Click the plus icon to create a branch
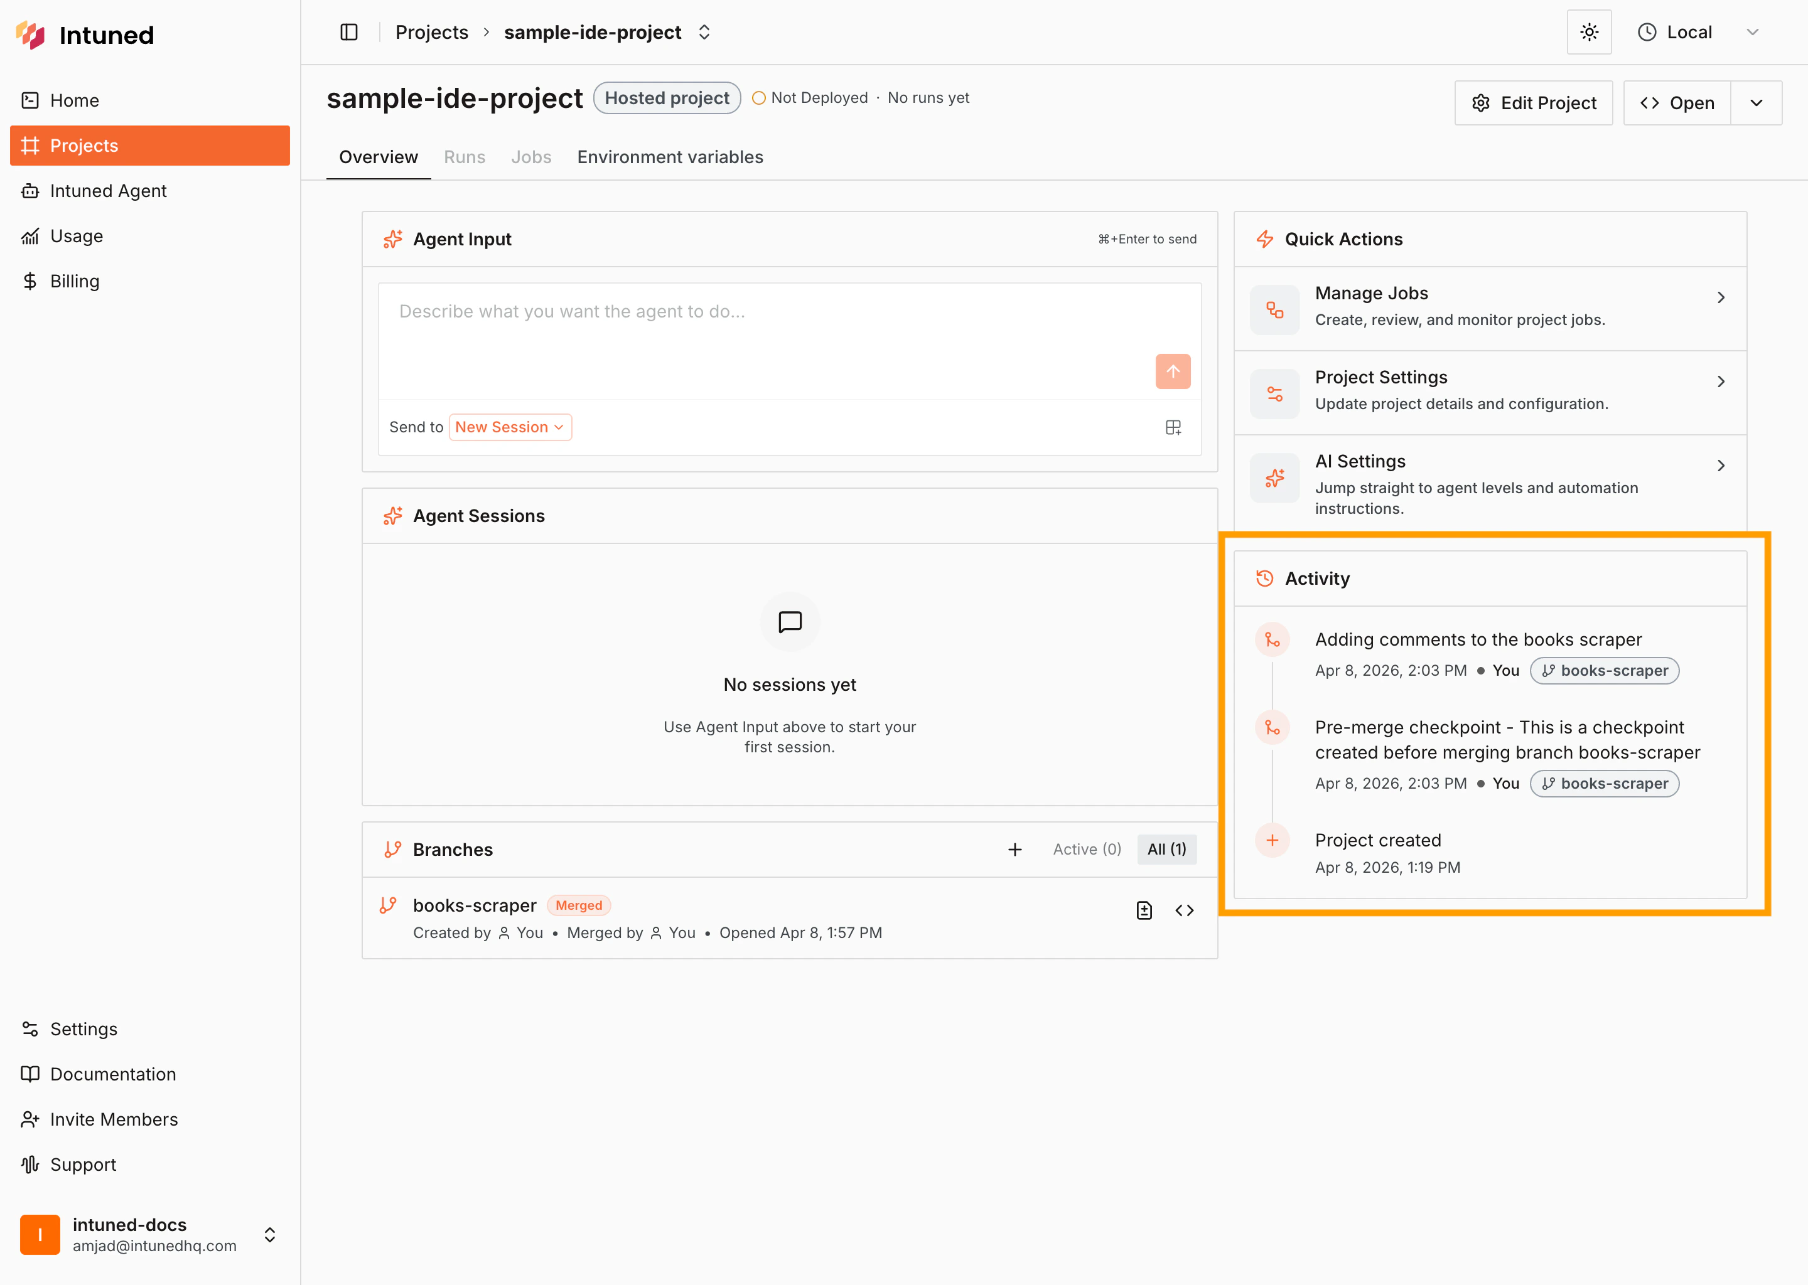This screenshot has height=1285, width=1808. click(x=1015, y=849)
